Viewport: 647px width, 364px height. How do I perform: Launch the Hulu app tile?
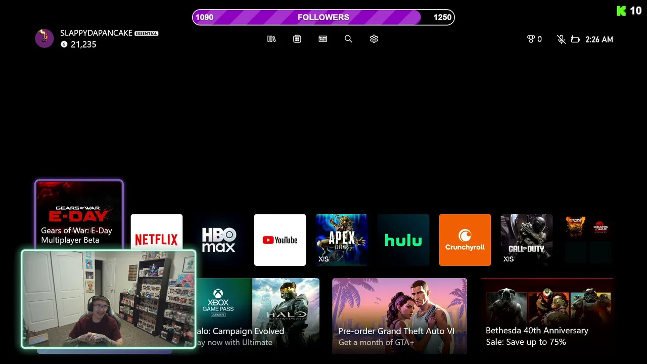click(403, 240)
